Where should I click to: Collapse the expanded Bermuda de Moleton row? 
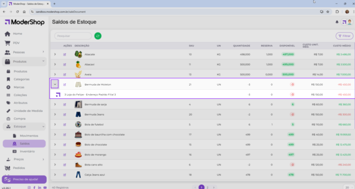[55, 84]
